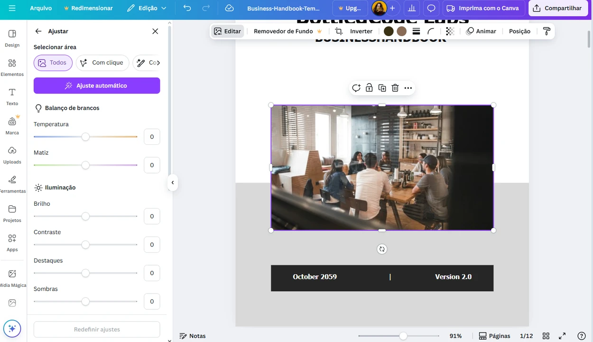The image size is (593, 342).
Task: Open more options for selected image
Action: [x=408, y=88]
